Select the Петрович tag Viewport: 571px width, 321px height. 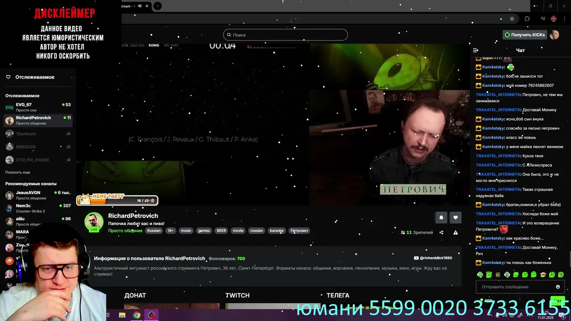[x=299, y=230]
